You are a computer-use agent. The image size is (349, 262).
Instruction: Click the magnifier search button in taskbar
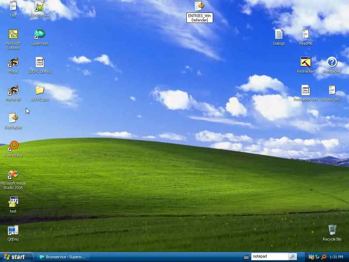tap(293, 257)
